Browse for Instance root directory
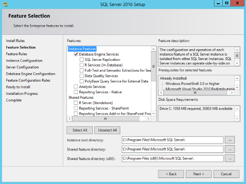The image size is (246, 184). tap(230, 140)
